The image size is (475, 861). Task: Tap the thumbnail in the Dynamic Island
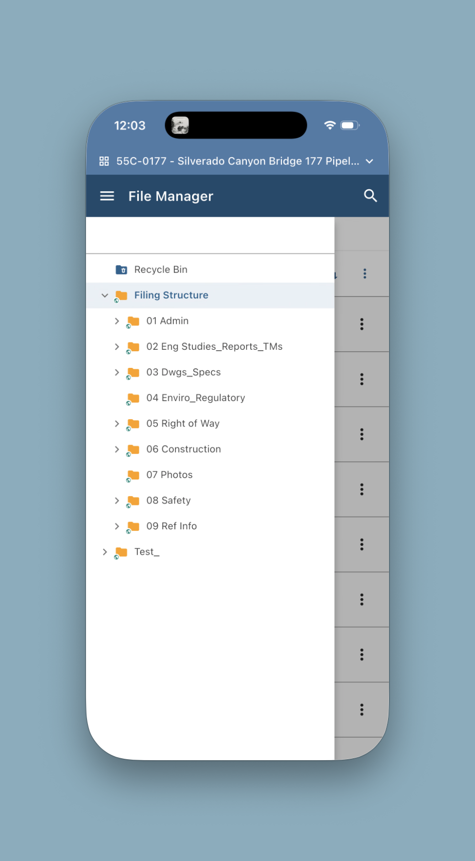pyautogui.click(x=180, y=125)
